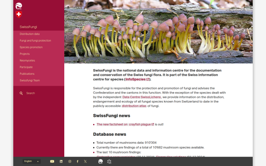Open the Swissfungi Team page
266x166 pixels.
(30, 80)
